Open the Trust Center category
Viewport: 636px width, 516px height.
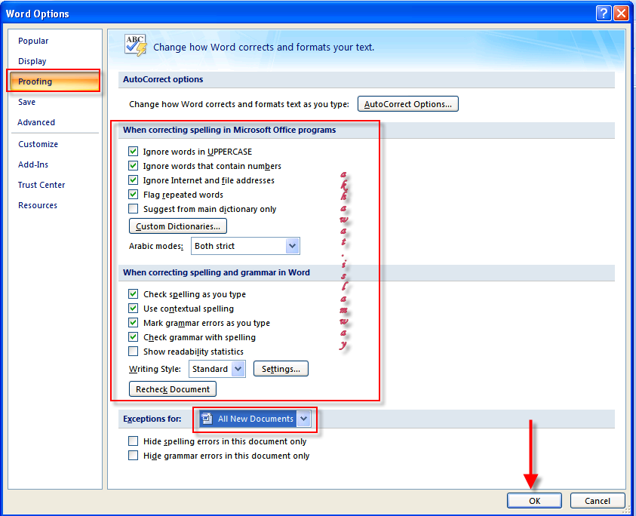tap(41, 185)
